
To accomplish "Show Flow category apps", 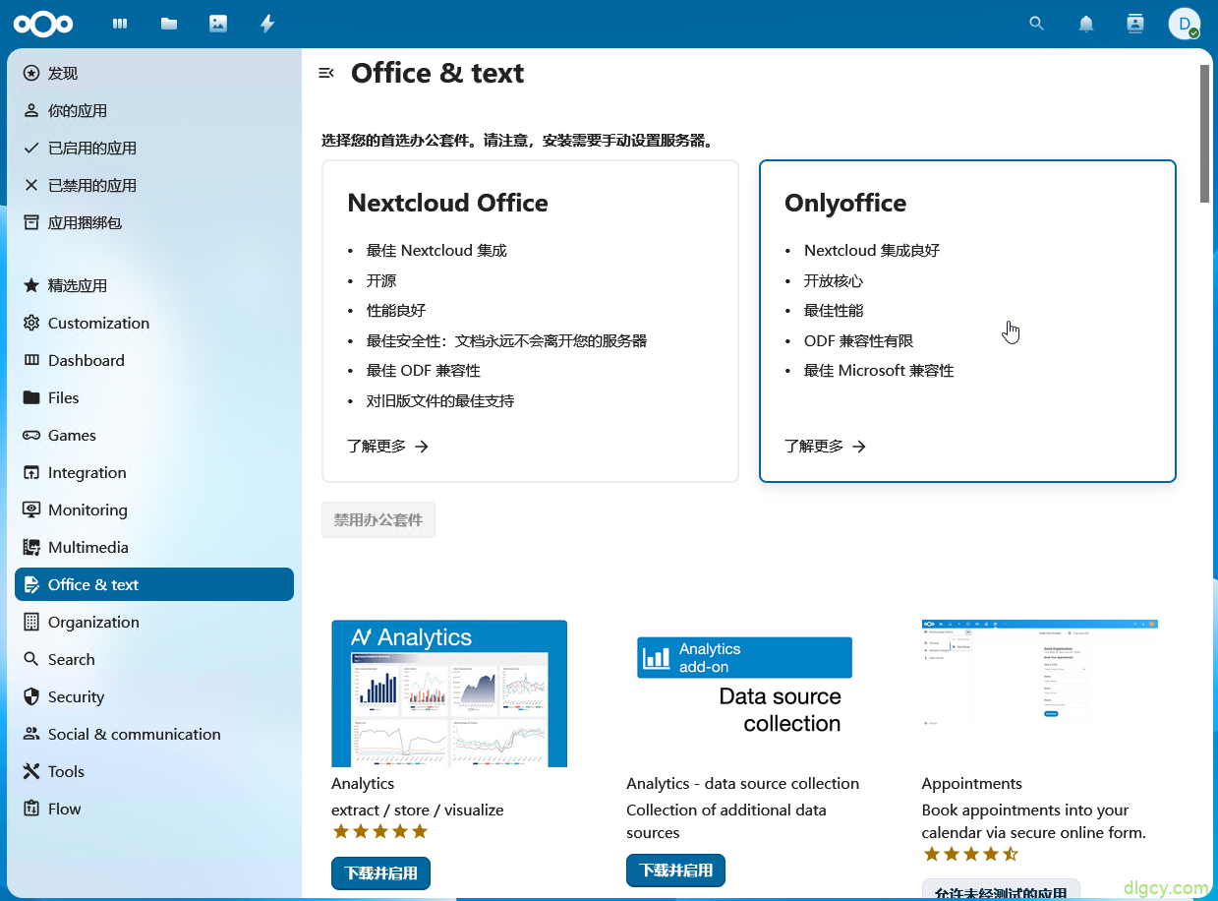I will tap(154, 809).
